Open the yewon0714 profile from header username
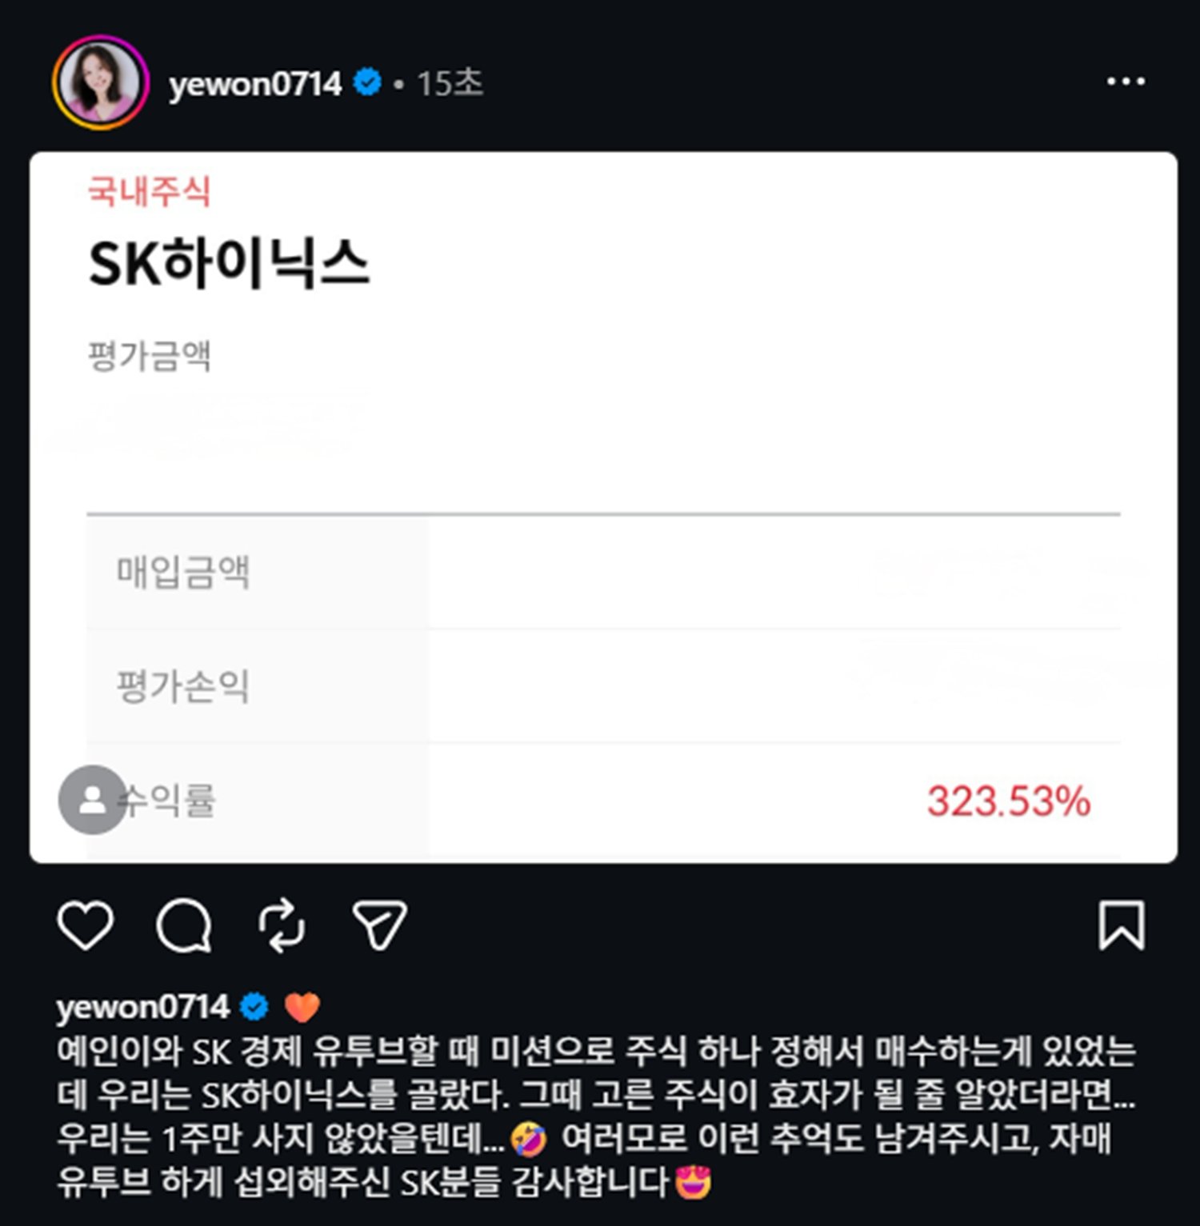 pyautogui.click(x=255, y=83)
